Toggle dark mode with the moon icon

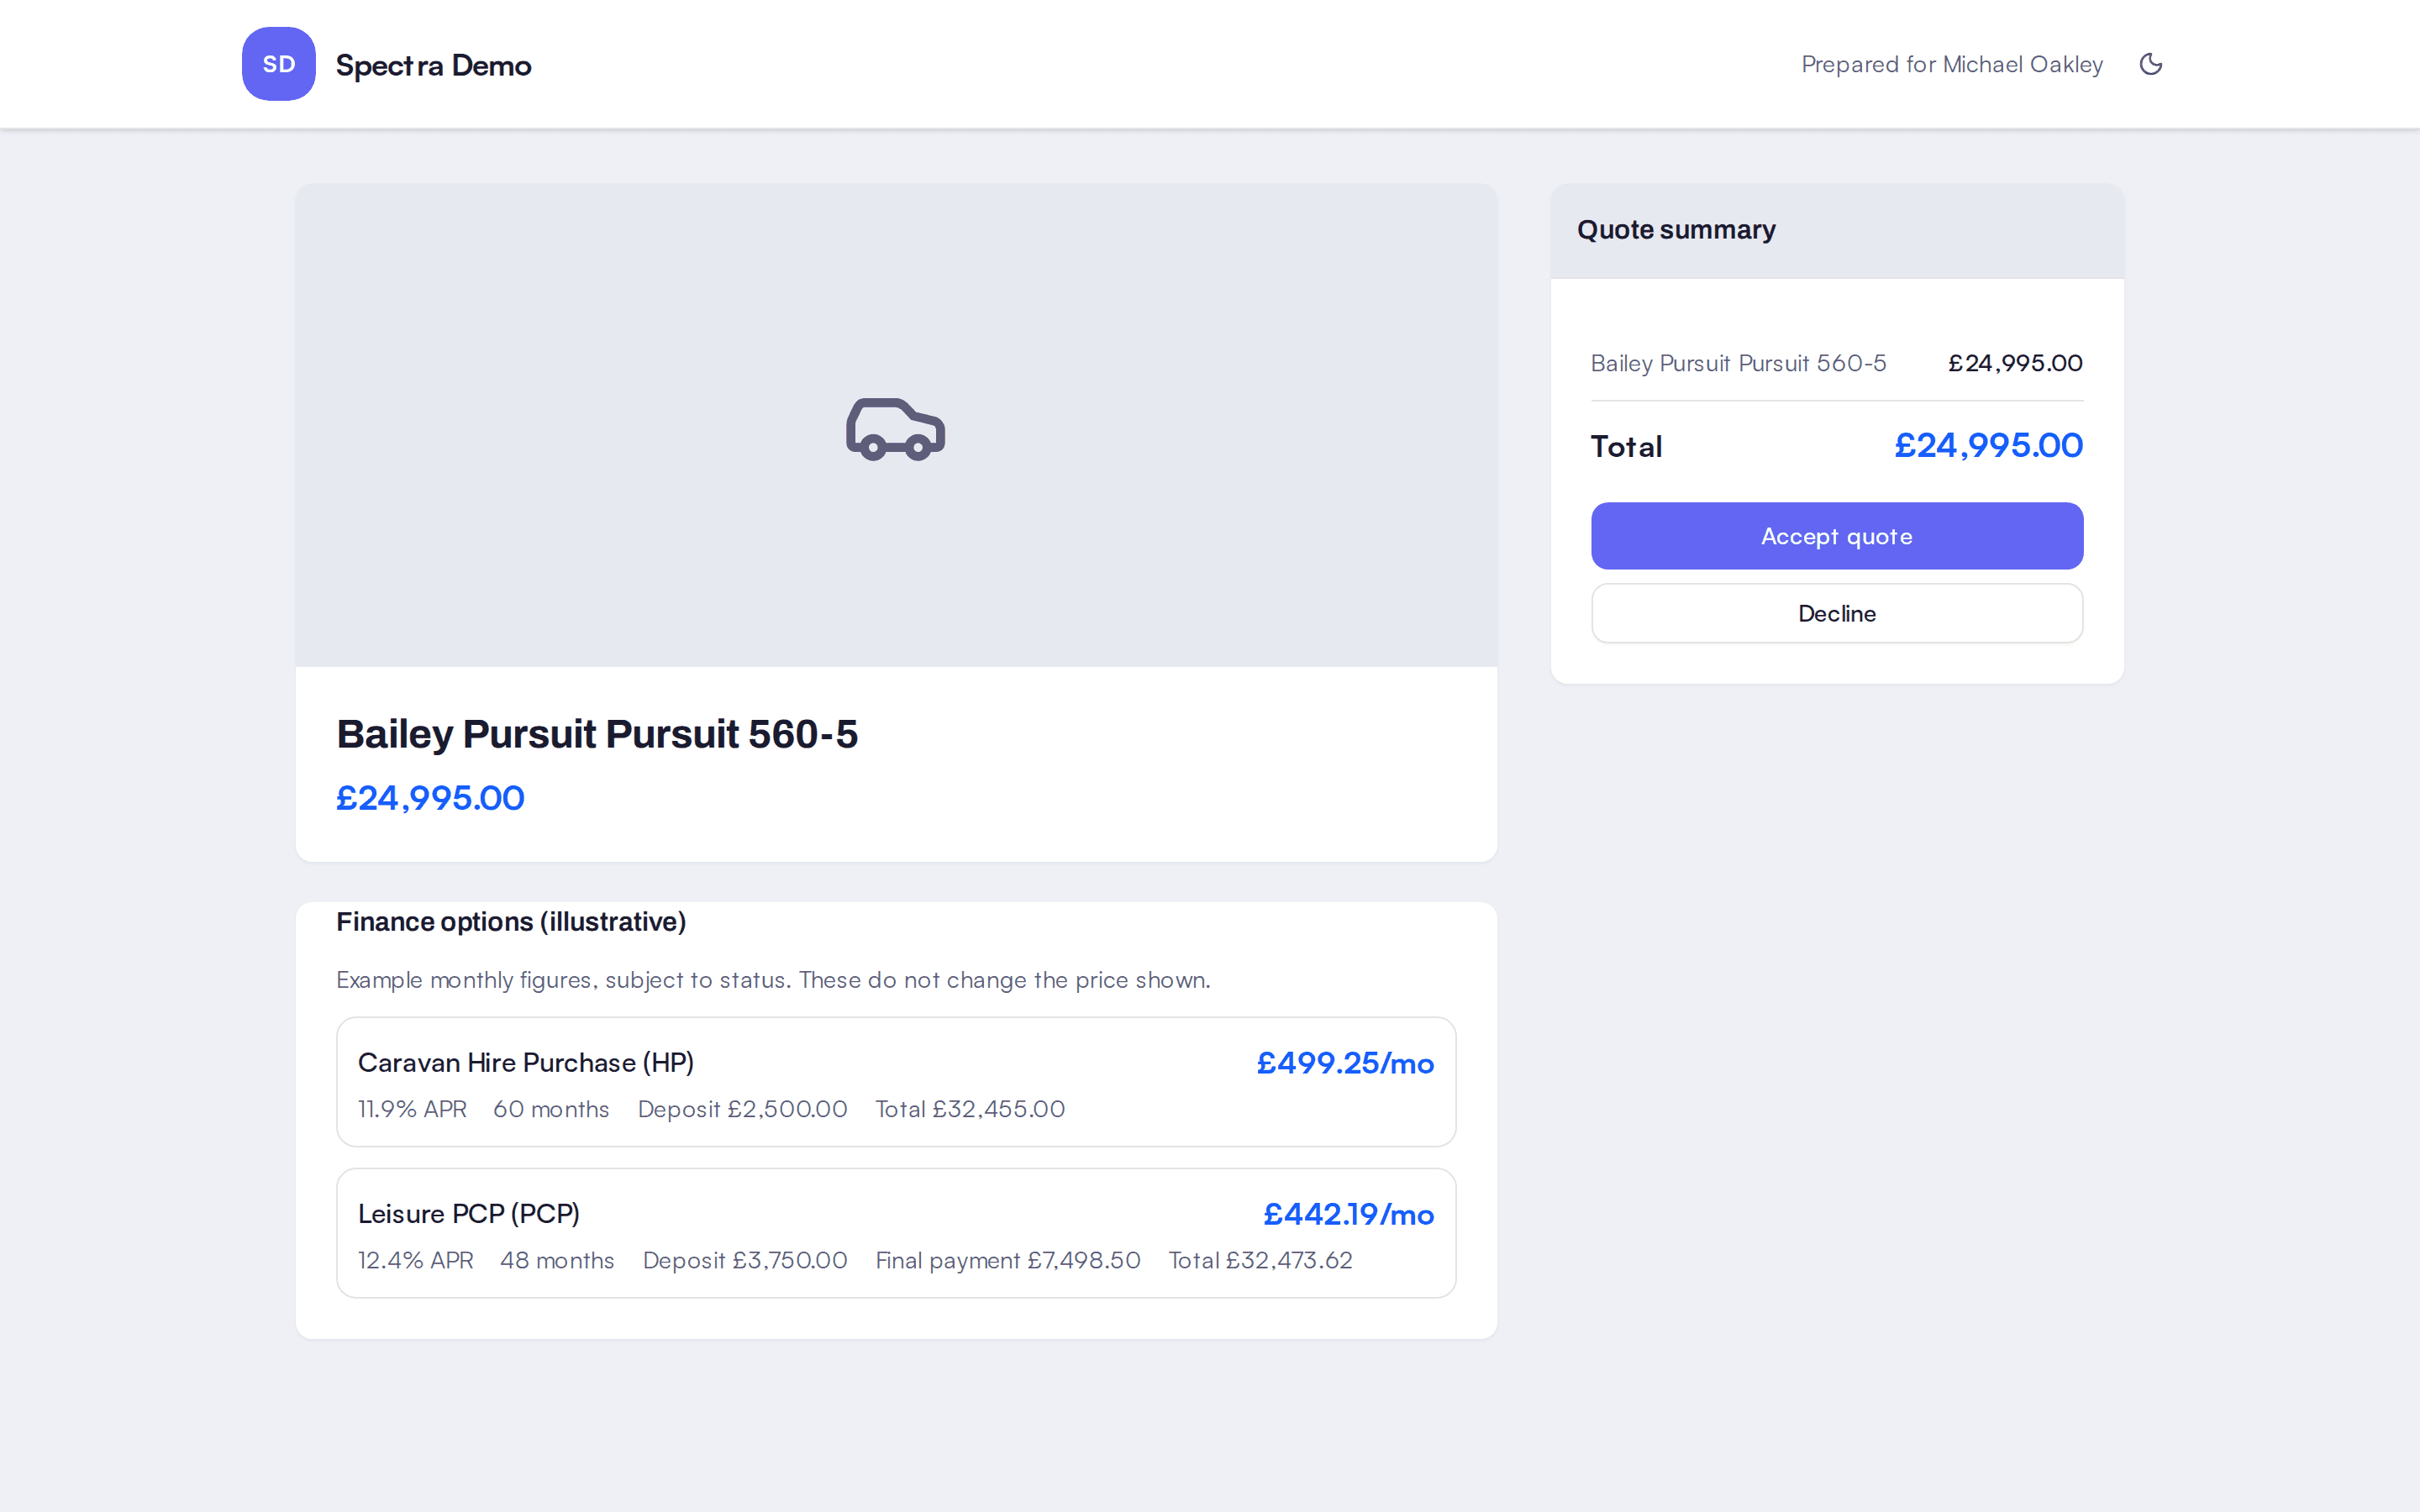(x=2150, y=64)
